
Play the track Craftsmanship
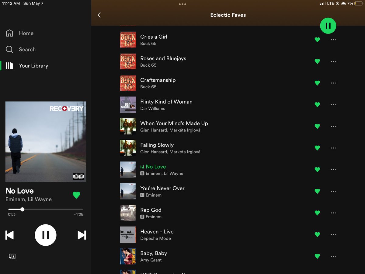158,80
